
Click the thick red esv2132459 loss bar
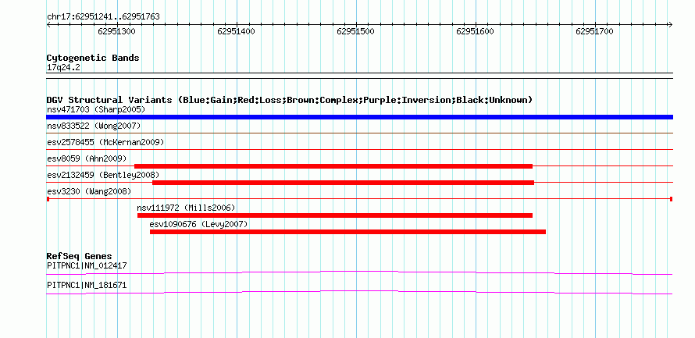point(343,183)
